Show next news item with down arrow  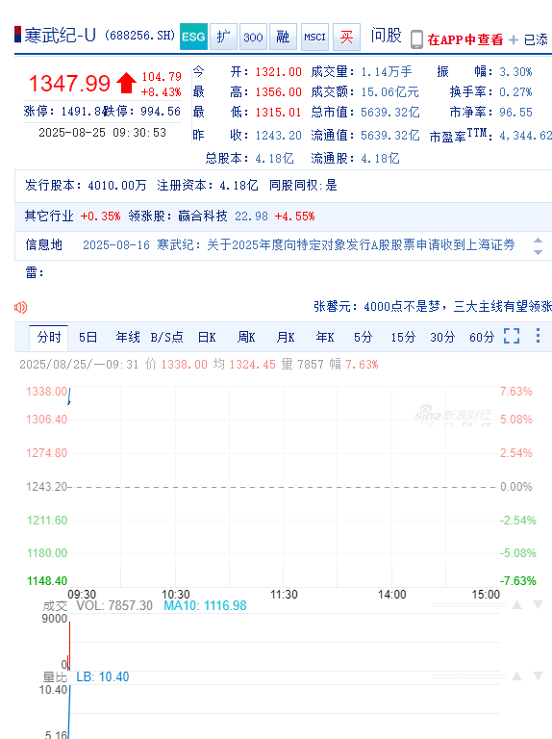click(x=538, y=252)
